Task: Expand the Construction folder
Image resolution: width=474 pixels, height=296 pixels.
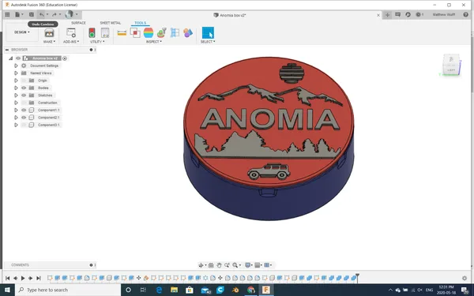Action: [x=16, y=103]
